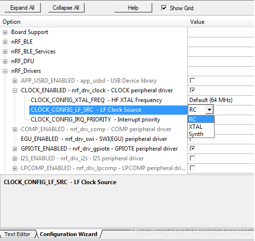
Task: Select Synth in the dropdown list
Action: click(201, 134)
